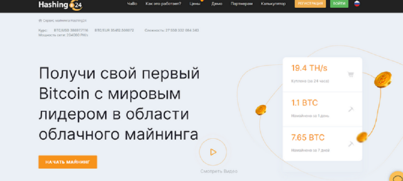The image size is (403, 181).
Task: Open the Russian flag language selector
Action: [x=357, y=3]
